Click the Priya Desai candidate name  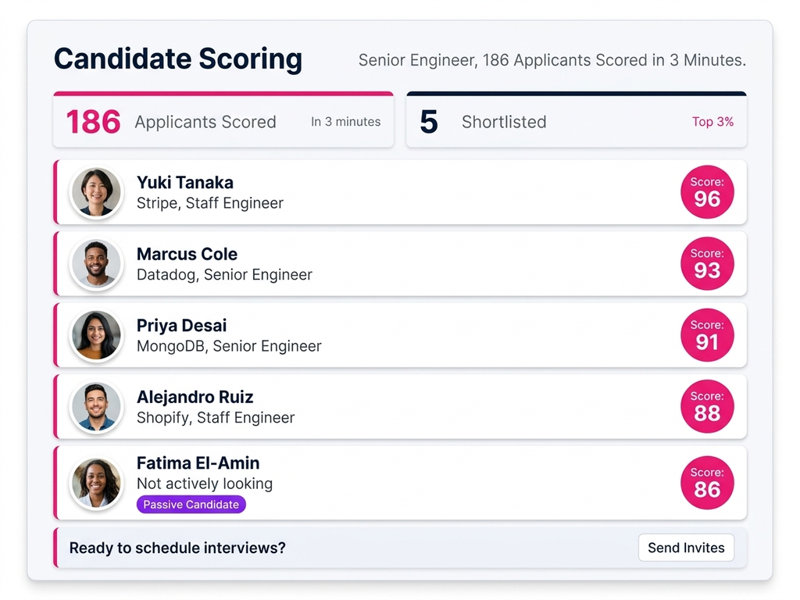[182, 326]
